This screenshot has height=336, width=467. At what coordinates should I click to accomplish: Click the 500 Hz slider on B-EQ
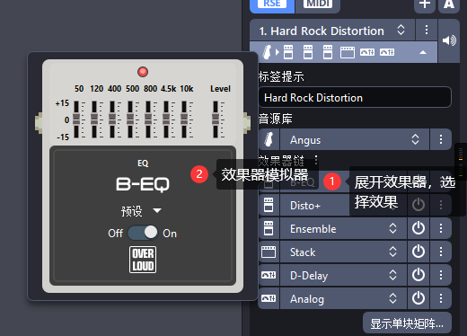click(130, 119)
